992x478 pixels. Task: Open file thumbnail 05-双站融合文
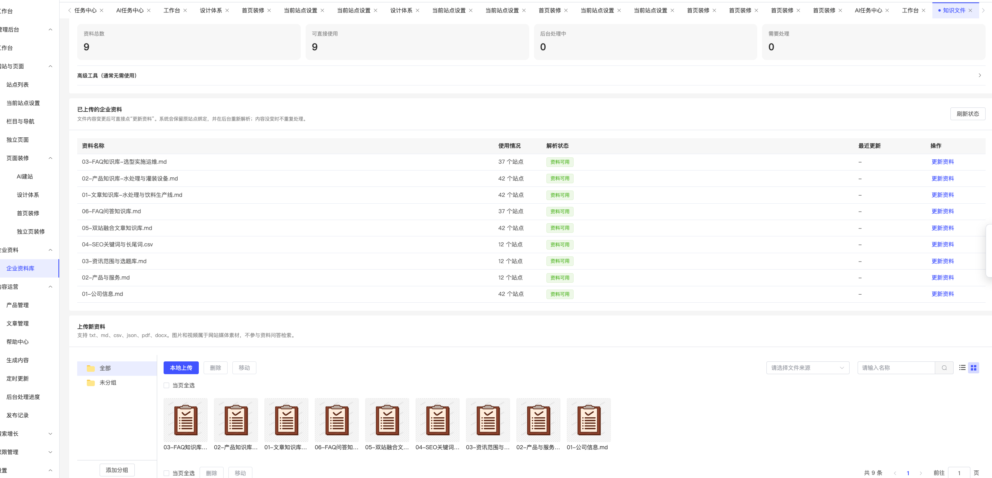pyautogui.click(x=387, y=420)
